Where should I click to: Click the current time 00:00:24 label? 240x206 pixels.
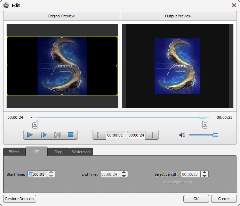pos(15,117)
